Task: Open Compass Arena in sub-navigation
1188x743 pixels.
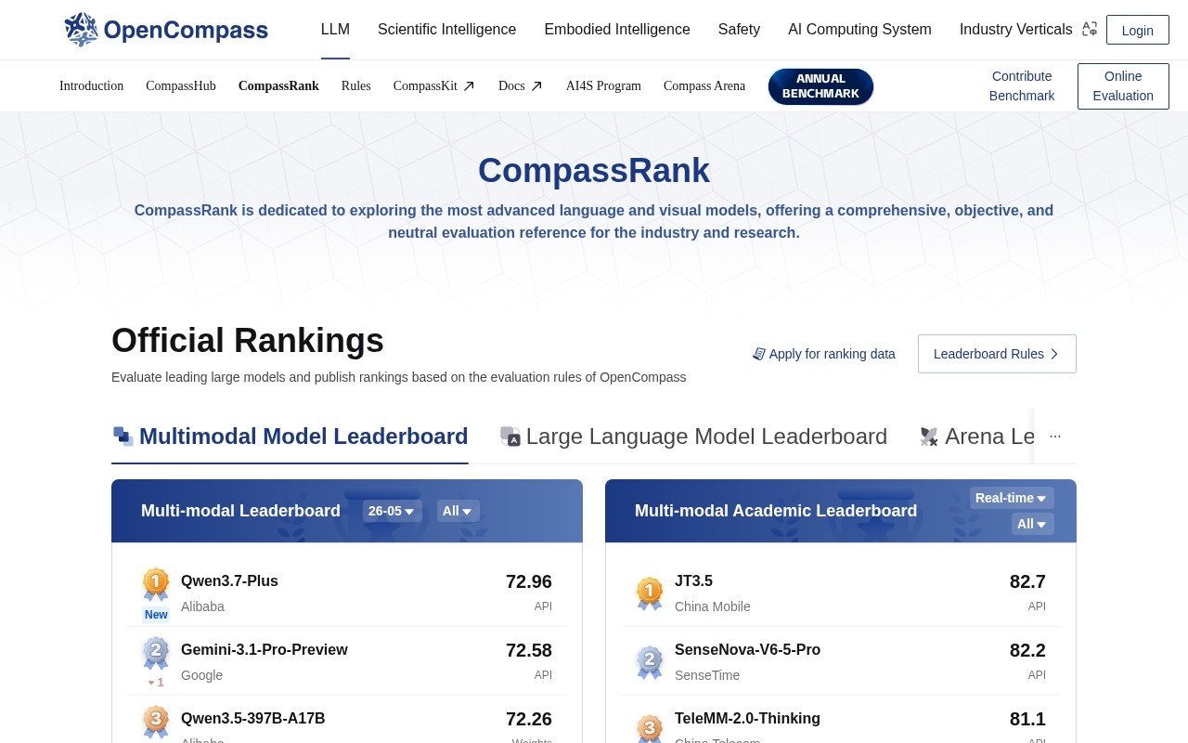Action: pos(704,86)
